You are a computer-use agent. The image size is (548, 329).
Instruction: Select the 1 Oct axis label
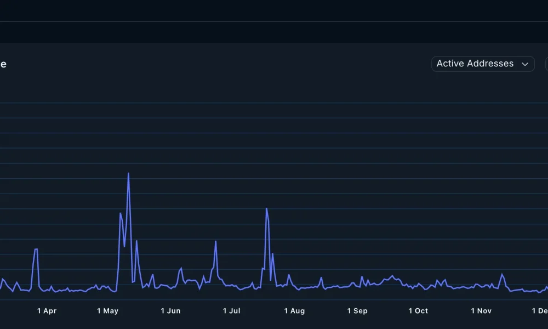(x=418, y=311)
